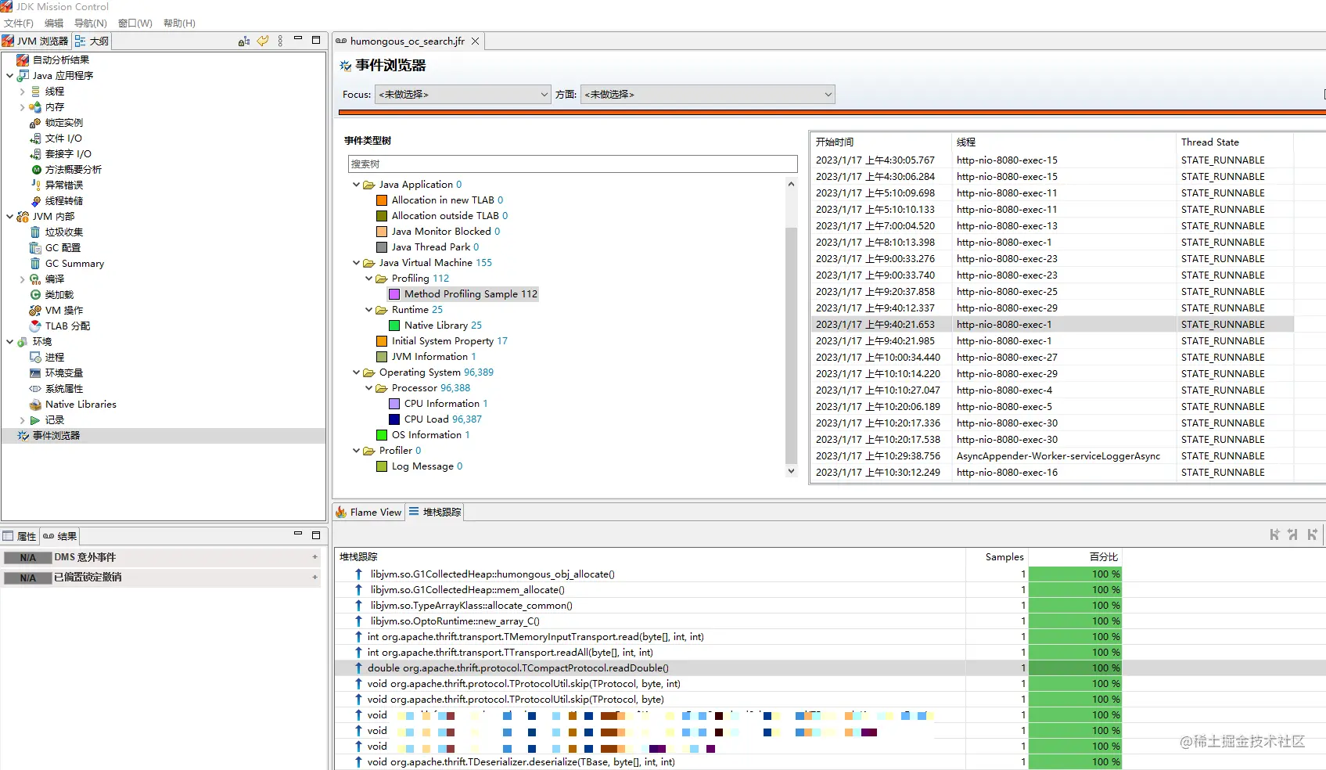Sort by the 百分比 column header
1326x770 pixels.
click(1075, 557)
